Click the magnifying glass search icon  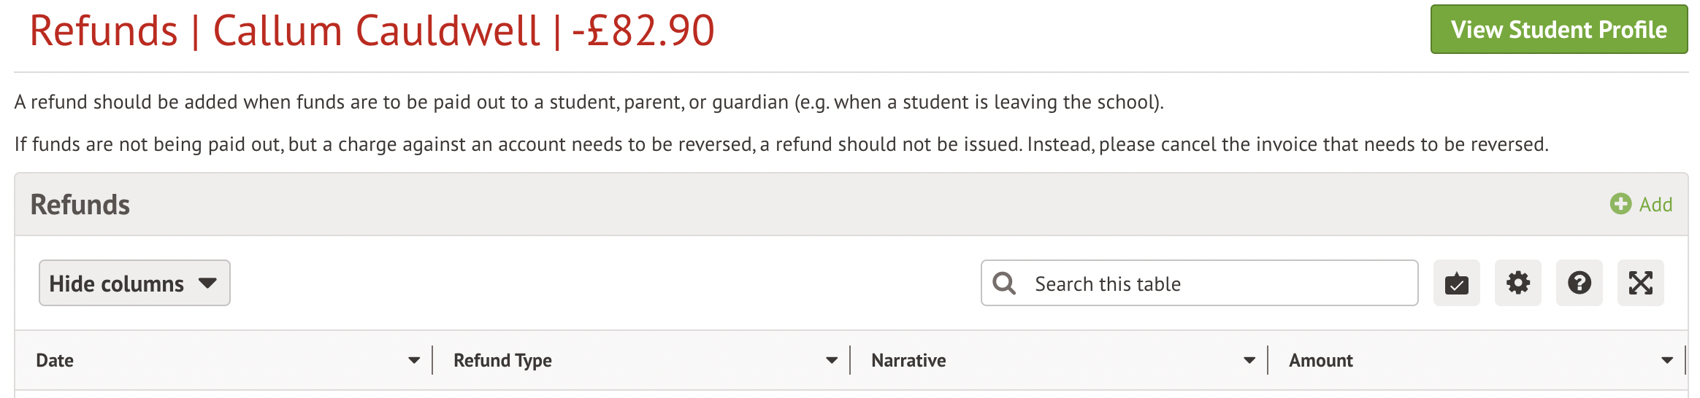point(1005,284)
